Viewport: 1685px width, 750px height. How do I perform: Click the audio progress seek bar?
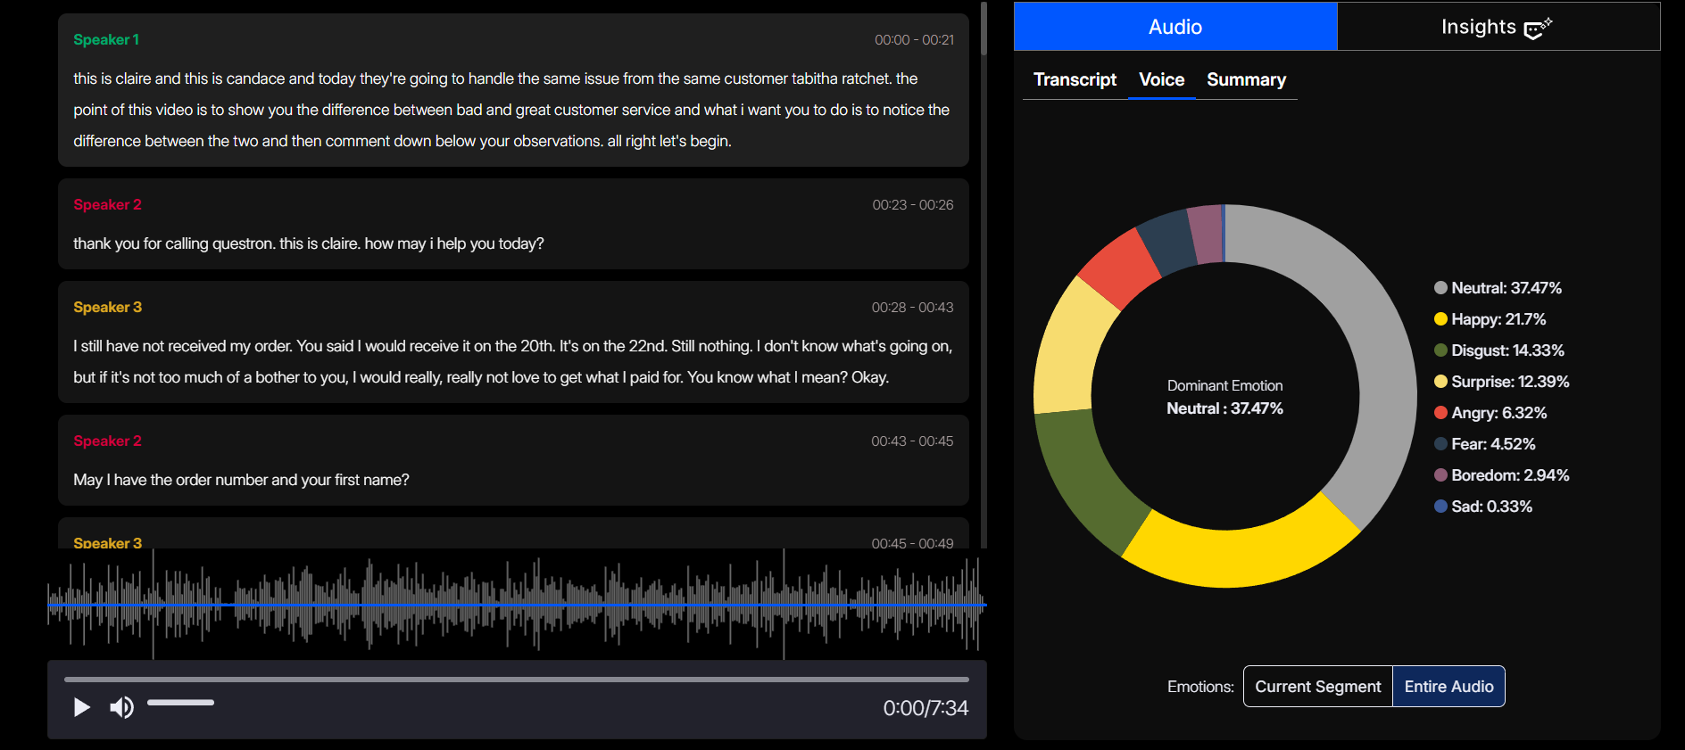pos(516,680)
